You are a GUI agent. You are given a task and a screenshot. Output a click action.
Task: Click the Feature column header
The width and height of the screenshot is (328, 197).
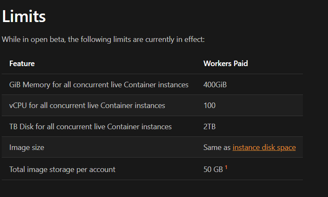[x=22, y=64]
